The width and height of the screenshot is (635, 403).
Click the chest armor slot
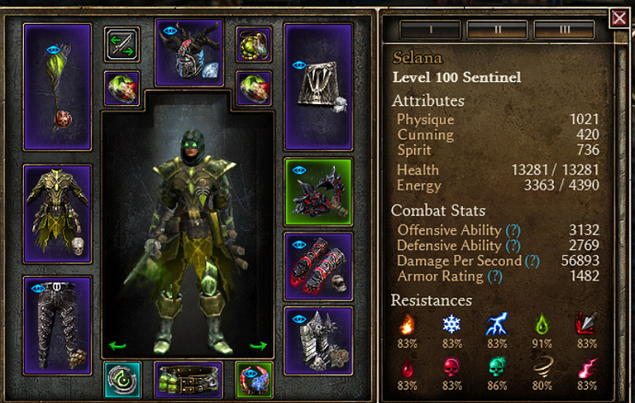point(57,213)
